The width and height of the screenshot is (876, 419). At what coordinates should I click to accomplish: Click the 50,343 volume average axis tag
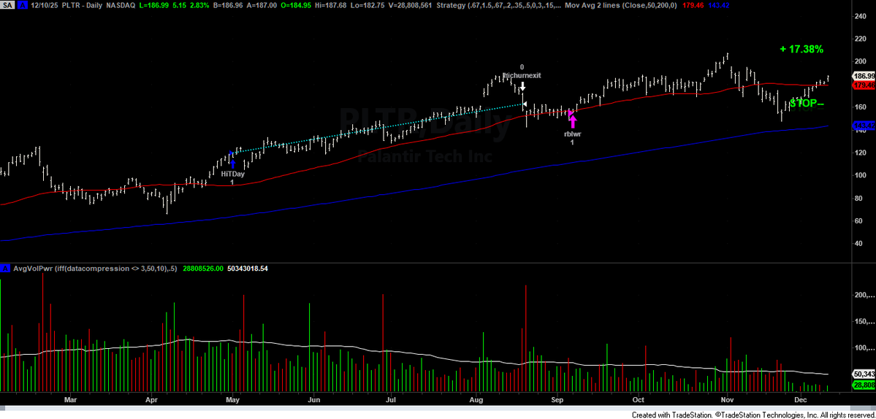(x=864, y=374)
